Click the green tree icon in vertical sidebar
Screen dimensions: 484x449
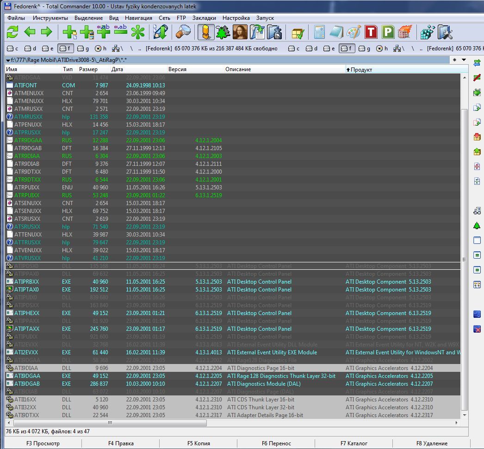coord(477,225)
